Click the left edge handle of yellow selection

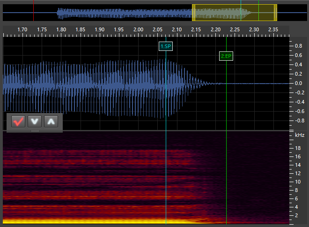(193, 13)
